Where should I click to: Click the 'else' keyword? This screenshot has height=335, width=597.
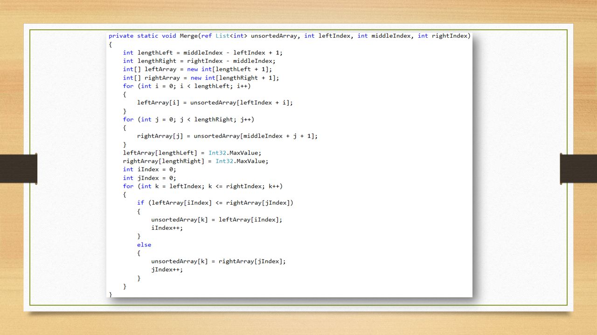[144, 245]
